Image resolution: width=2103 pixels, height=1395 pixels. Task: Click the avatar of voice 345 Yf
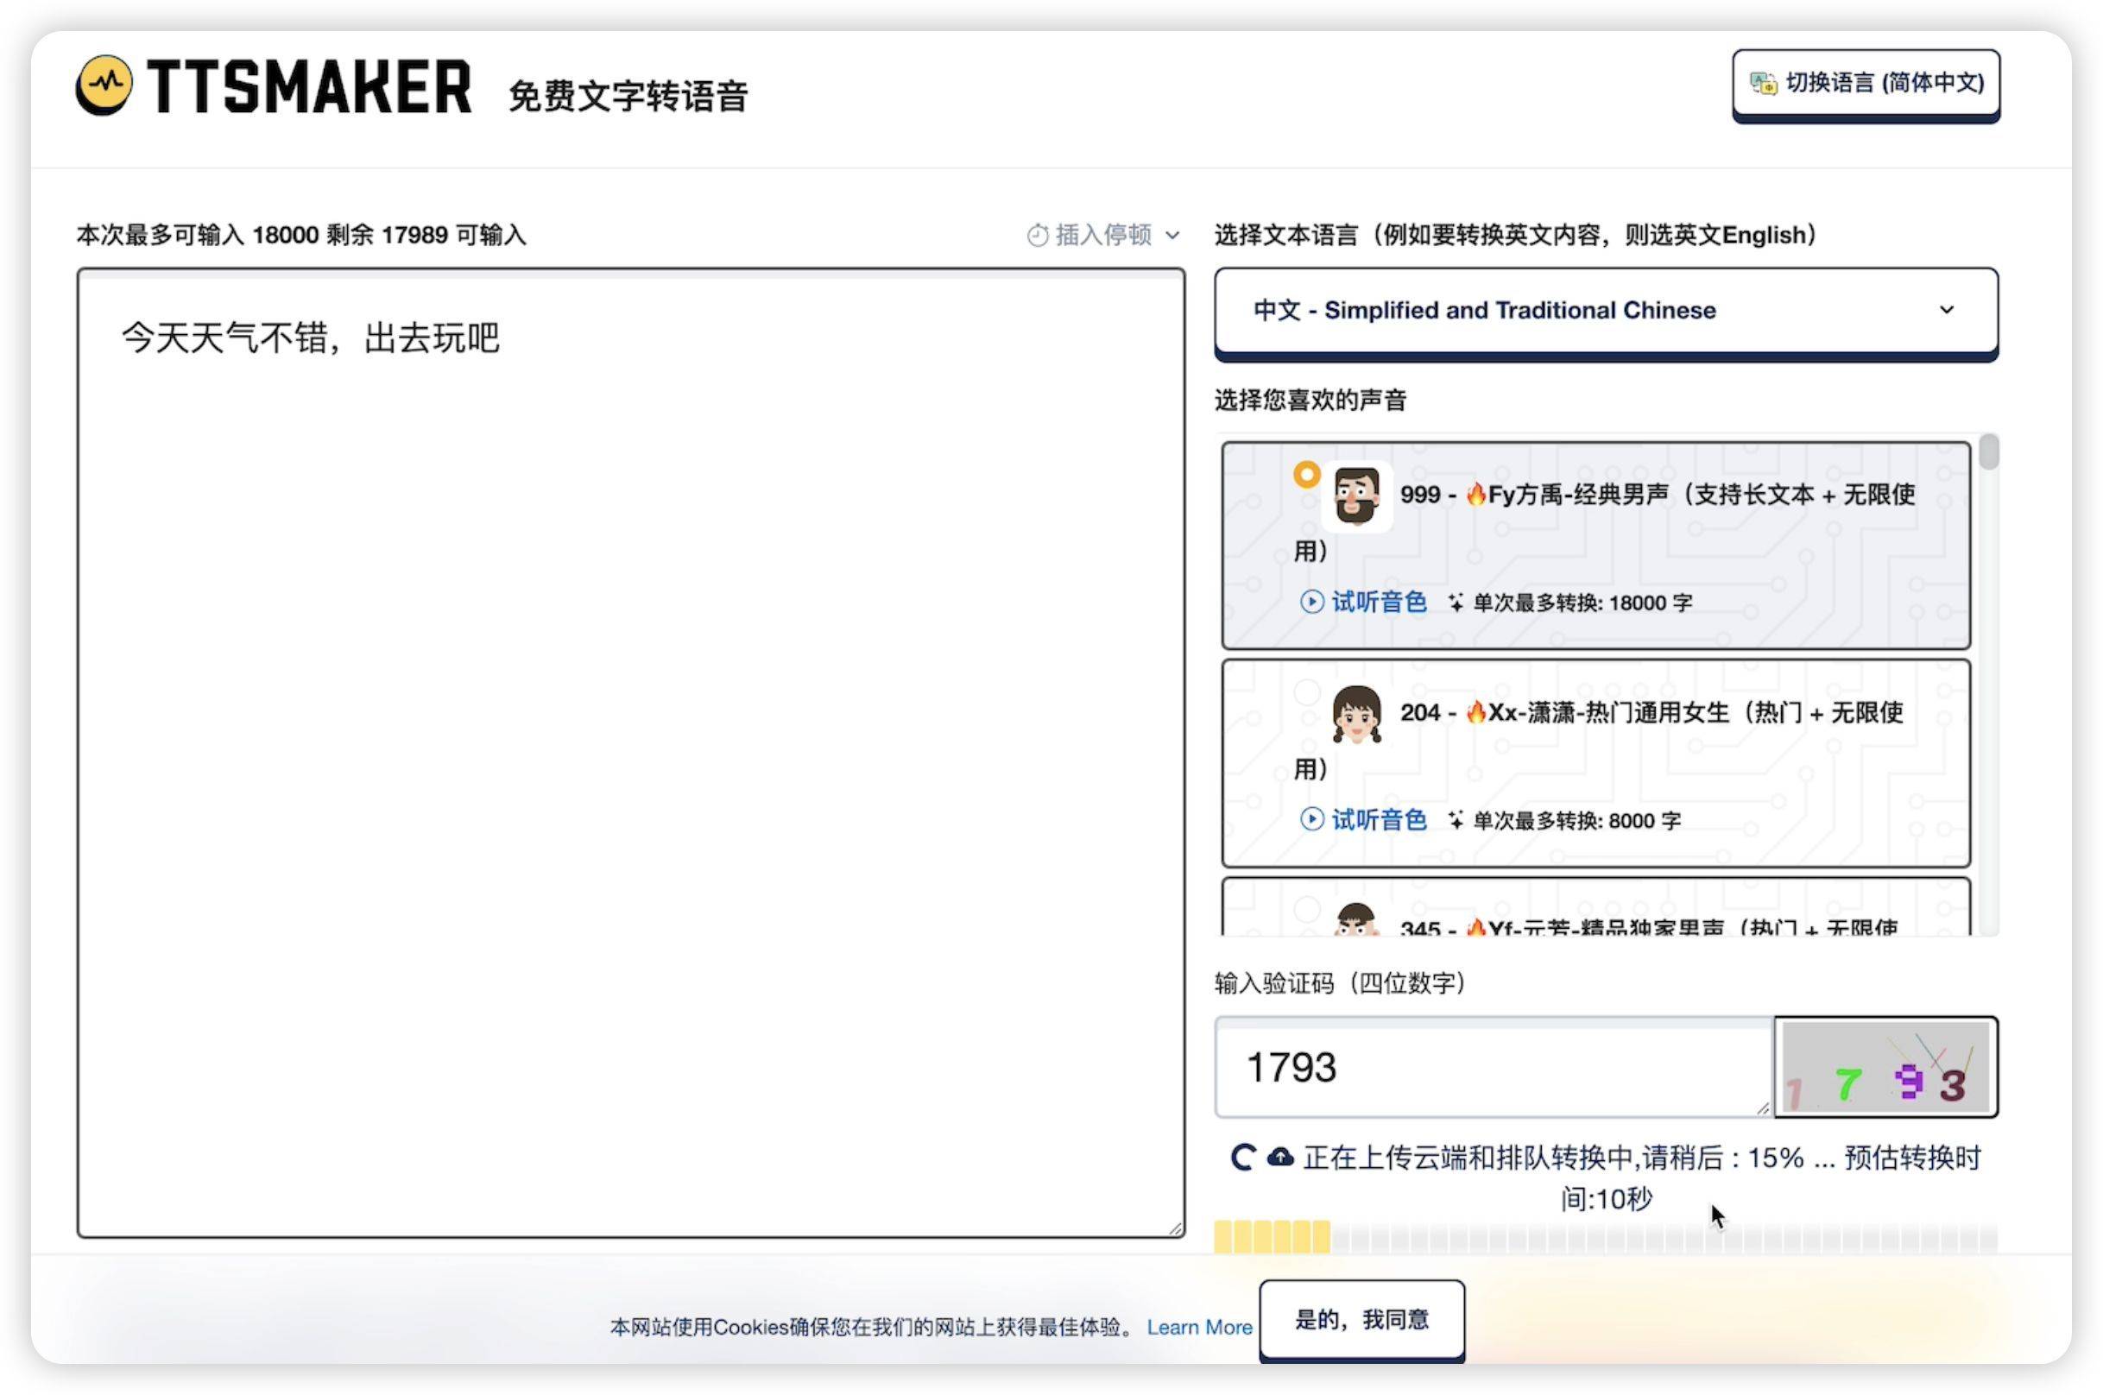click(x=1355, y=919)
